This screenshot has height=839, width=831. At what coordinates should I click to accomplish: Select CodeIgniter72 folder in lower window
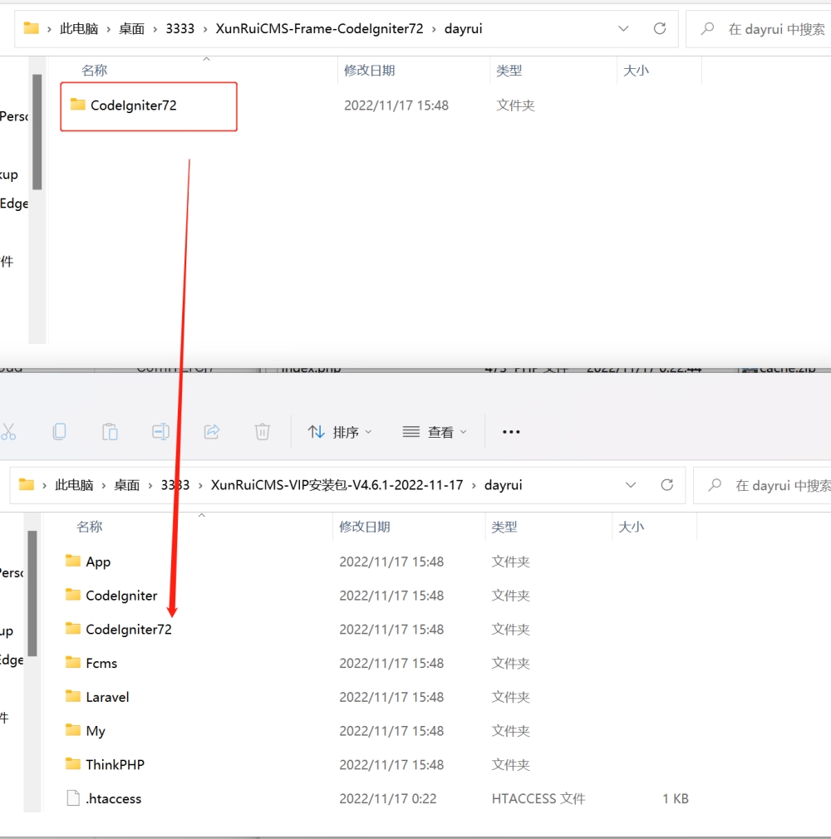129,630
